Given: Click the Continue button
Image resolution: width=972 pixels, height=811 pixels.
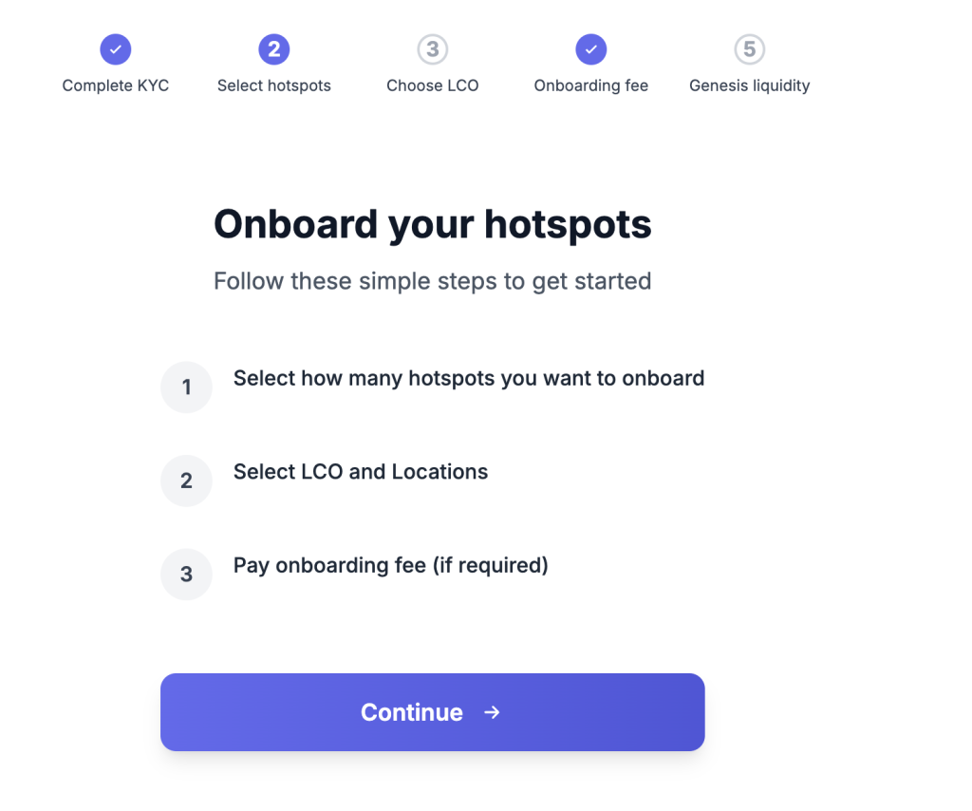Looking at the screenshot, I should tap(433, 712).
